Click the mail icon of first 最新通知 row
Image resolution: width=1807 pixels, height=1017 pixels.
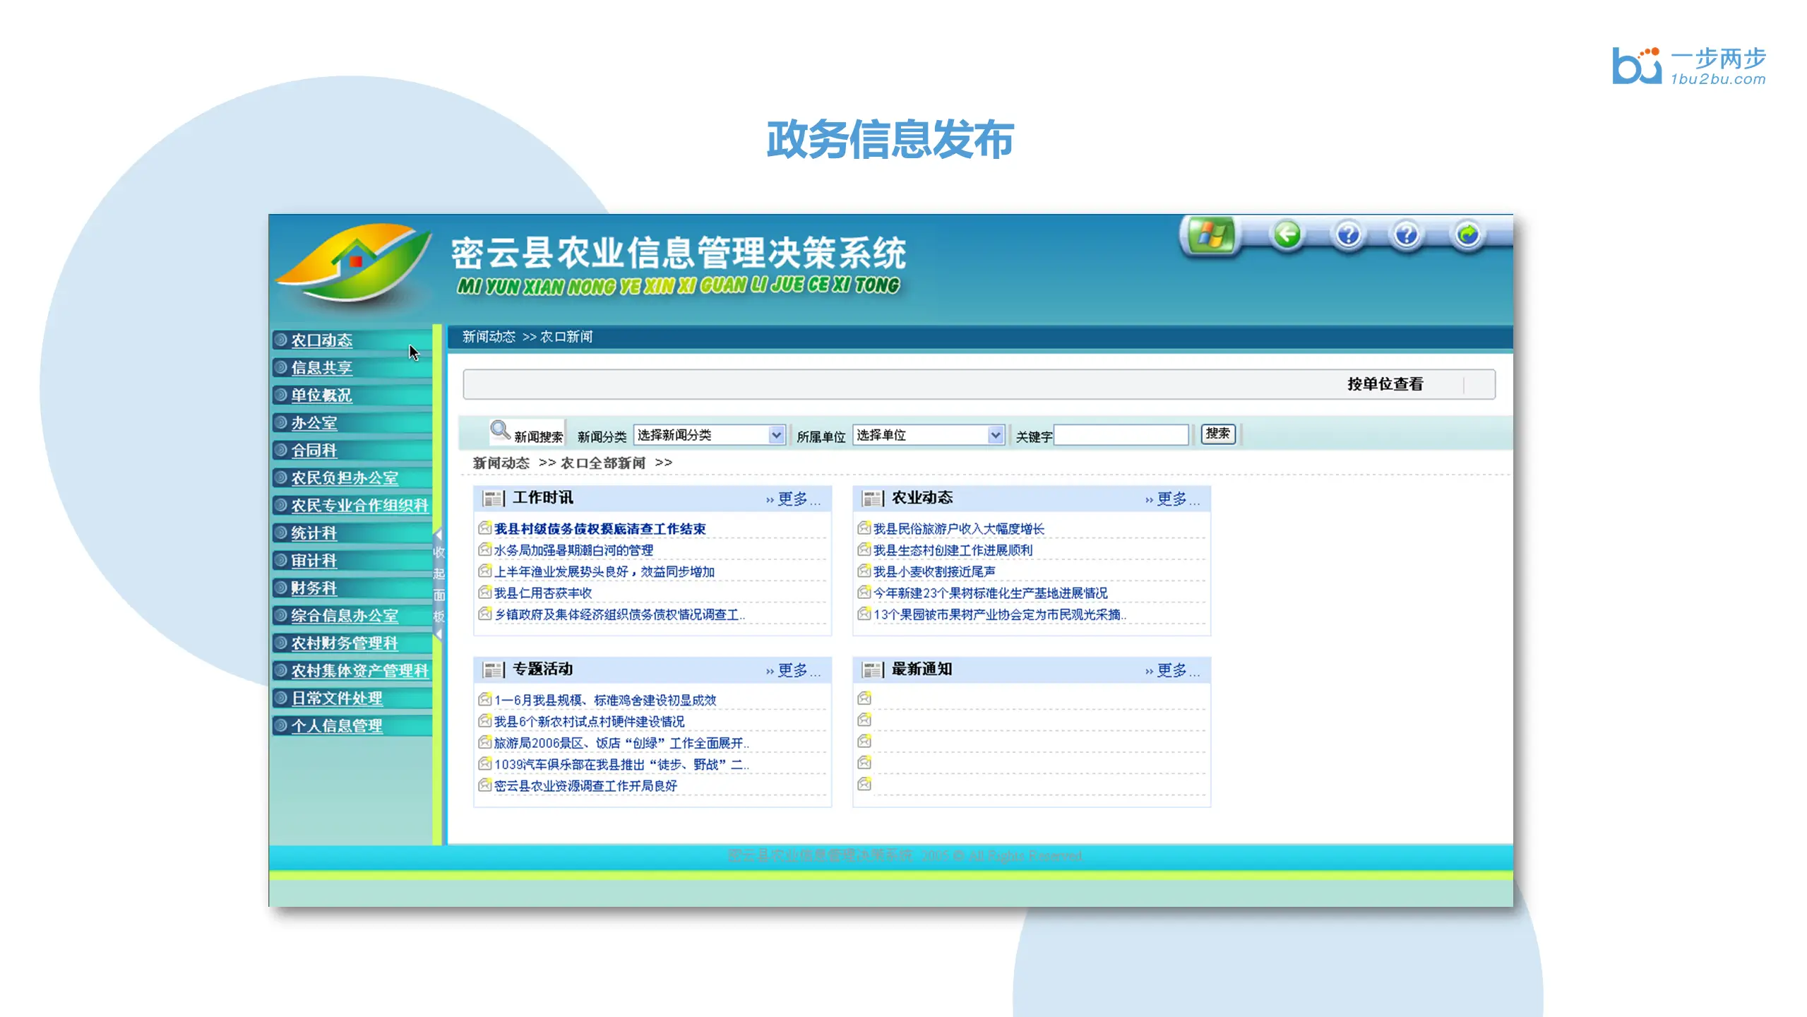point(864,698)
